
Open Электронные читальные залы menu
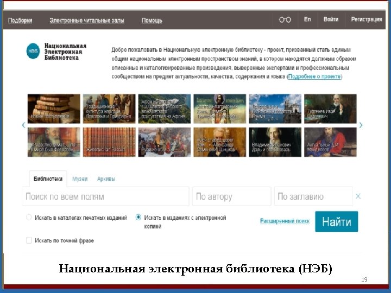pos(87,21)
